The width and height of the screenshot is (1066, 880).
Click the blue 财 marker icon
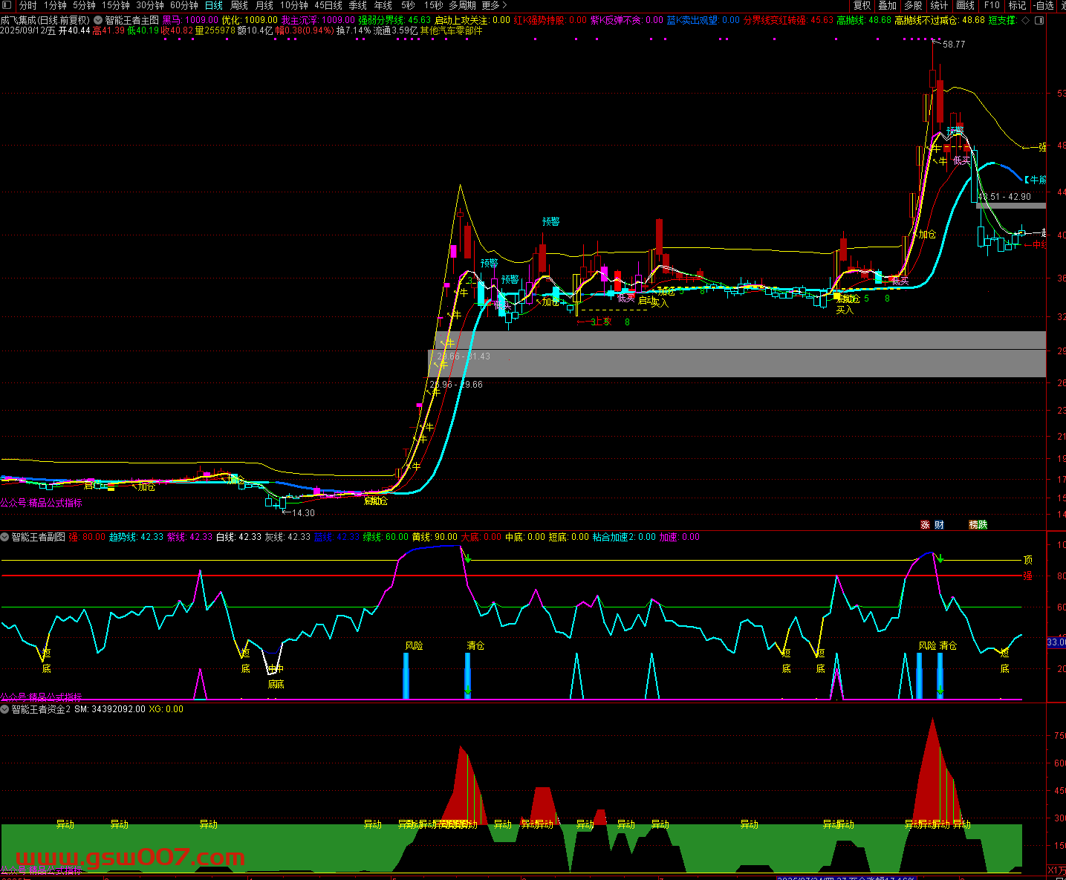939,525
